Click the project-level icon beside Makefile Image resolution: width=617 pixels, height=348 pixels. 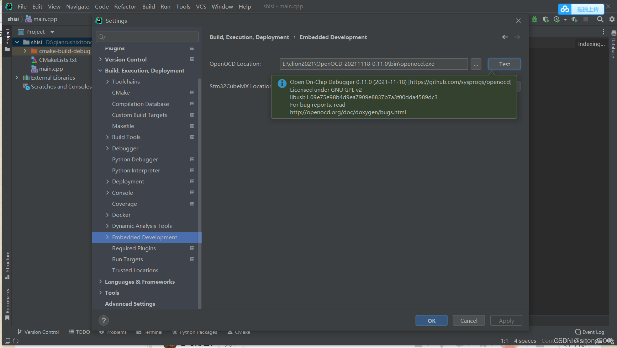coord(192,126)
